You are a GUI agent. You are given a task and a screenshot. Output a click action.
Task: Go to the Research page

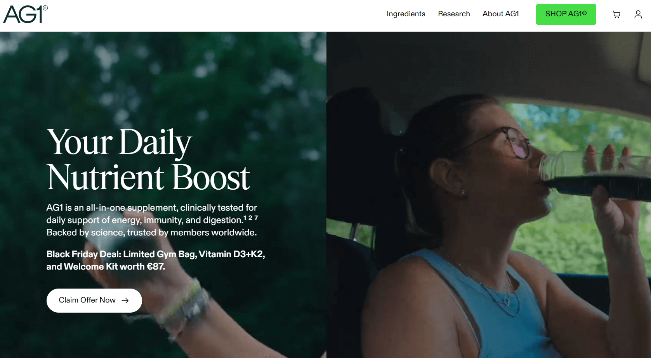(x=454, y=14)
